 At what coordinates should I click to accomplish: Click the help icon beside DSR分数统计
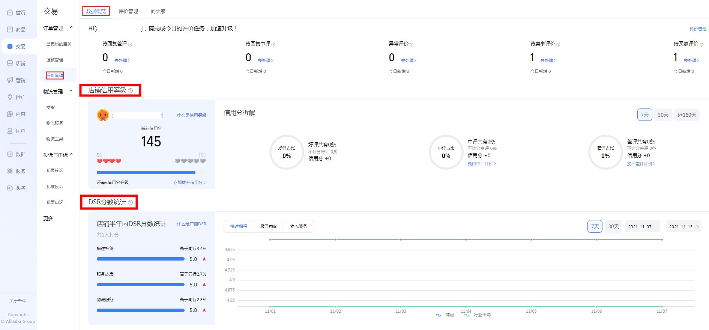131,203
